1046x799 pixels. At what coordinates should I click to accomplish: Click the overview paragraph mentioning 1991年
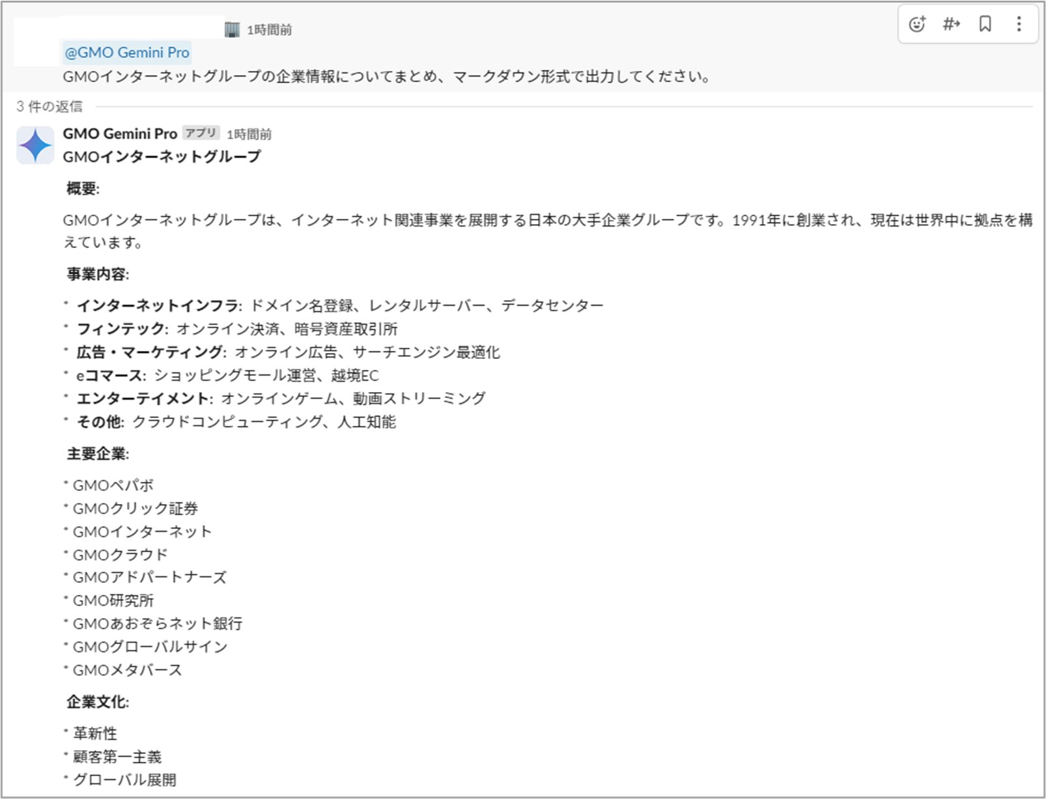click(x=548, y=231)
